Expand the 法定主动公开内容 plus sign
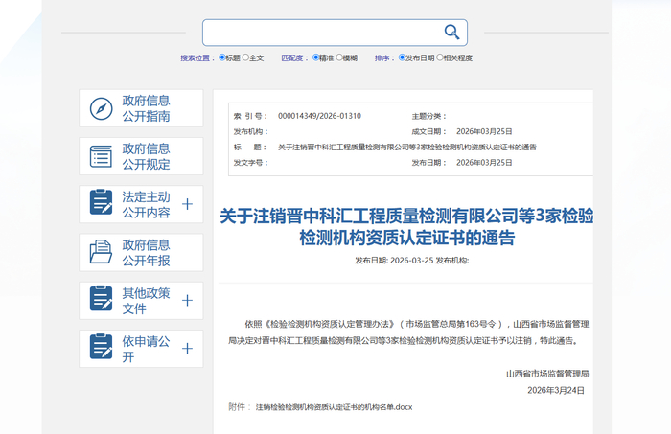 pyautogui.click(x=187, y=204)
